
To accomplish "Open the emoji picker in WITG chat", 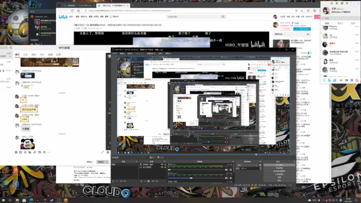I will 16,152.
